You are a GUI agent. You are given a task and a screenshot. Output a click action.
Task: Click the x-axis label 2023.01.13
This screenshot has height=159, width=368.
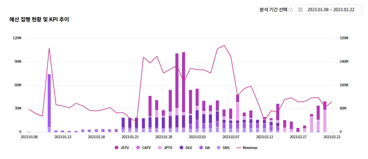tap(63, 137)
